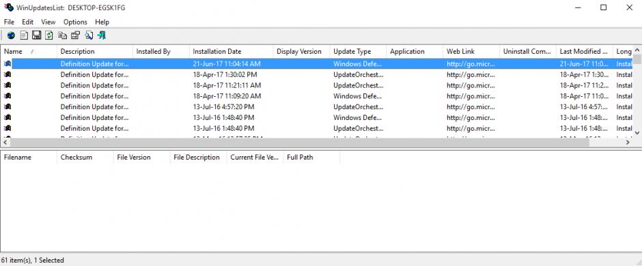Open the Options menu
Image resolution: width=642 pixels, height=266 pixels.
75,22
